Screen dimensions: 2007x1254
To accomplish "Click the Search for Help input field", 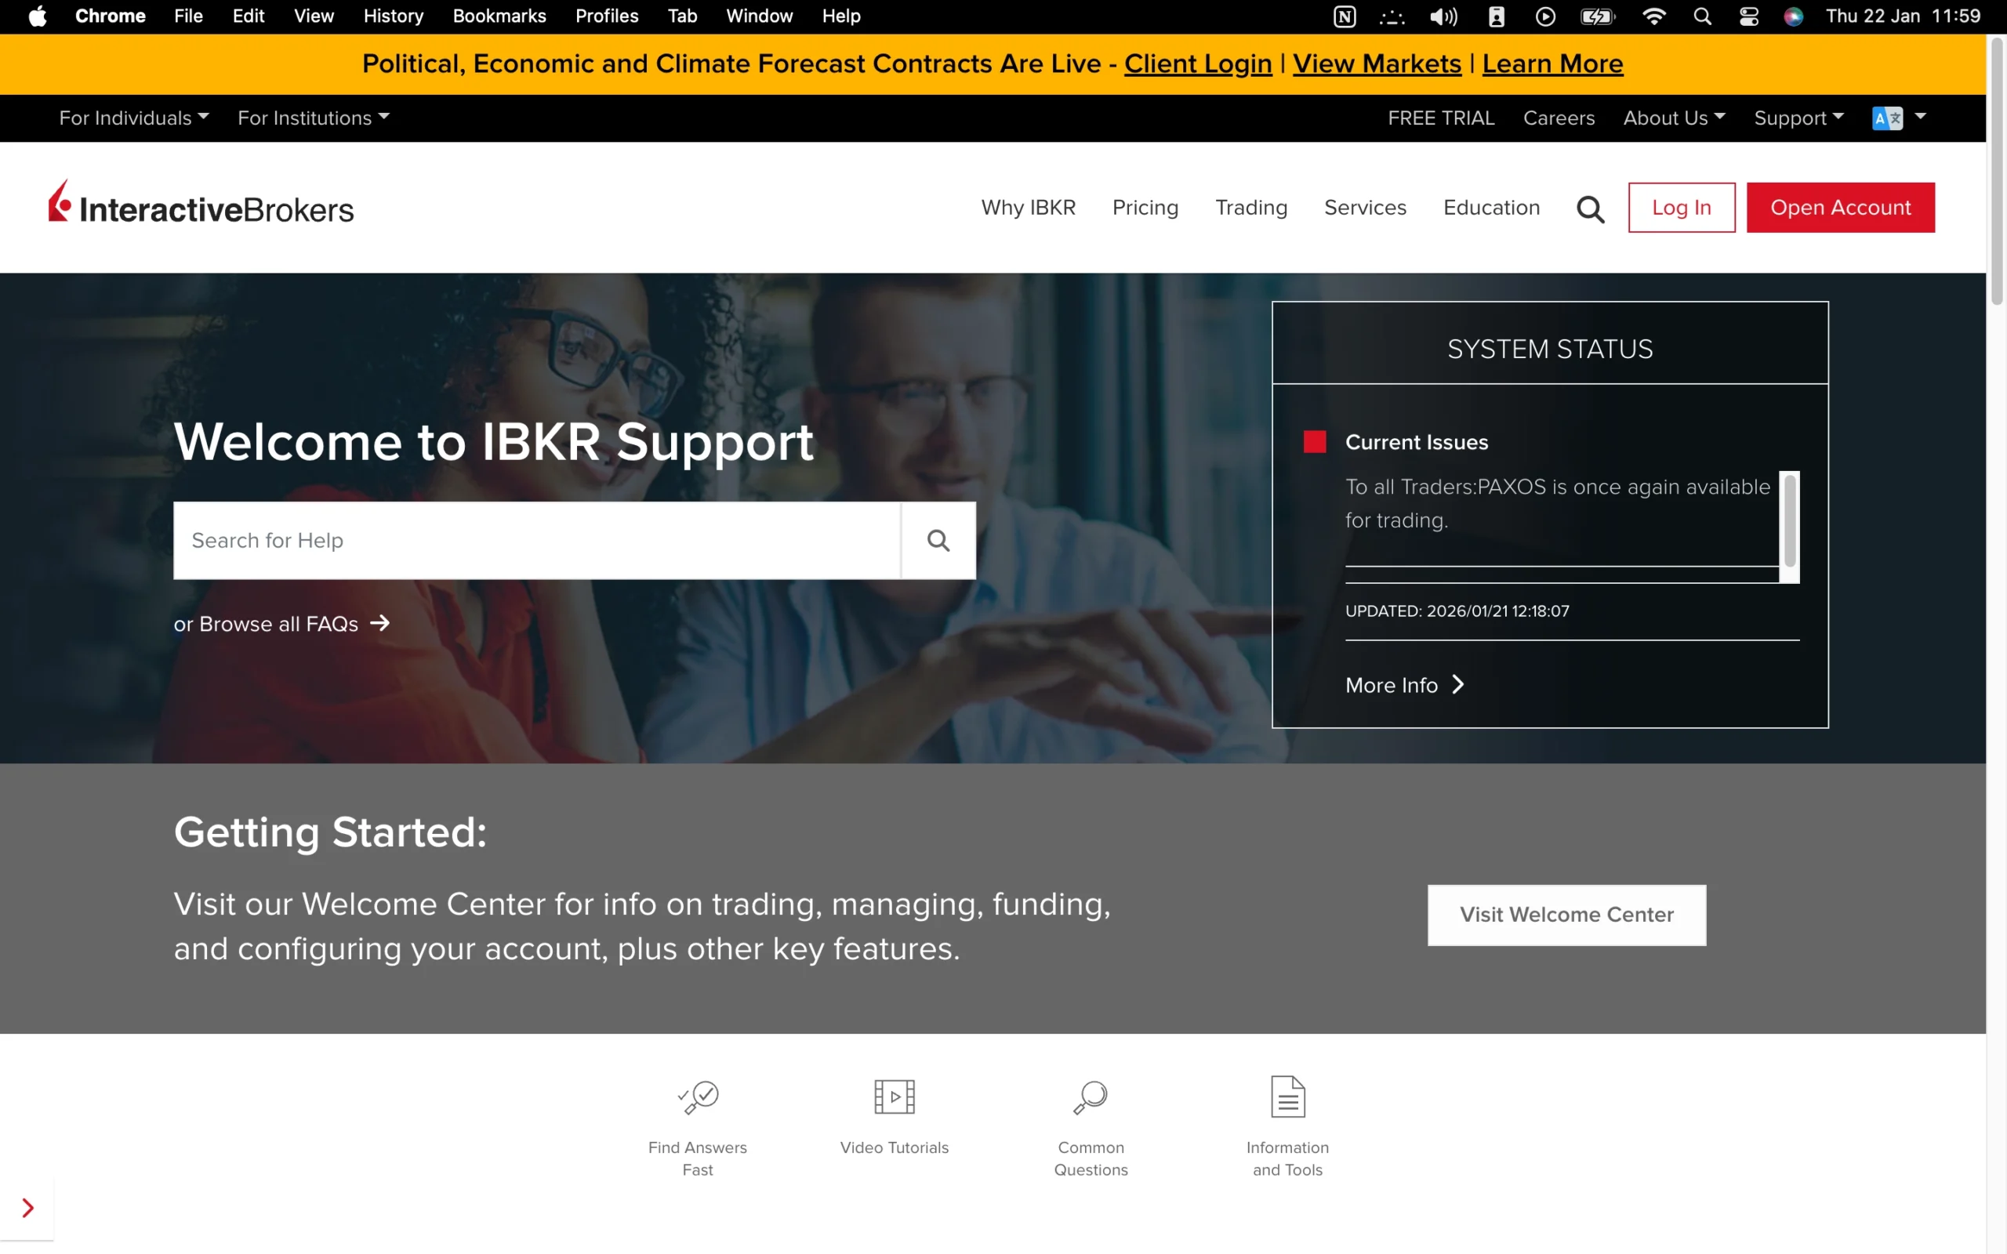I will coord(535,540).
